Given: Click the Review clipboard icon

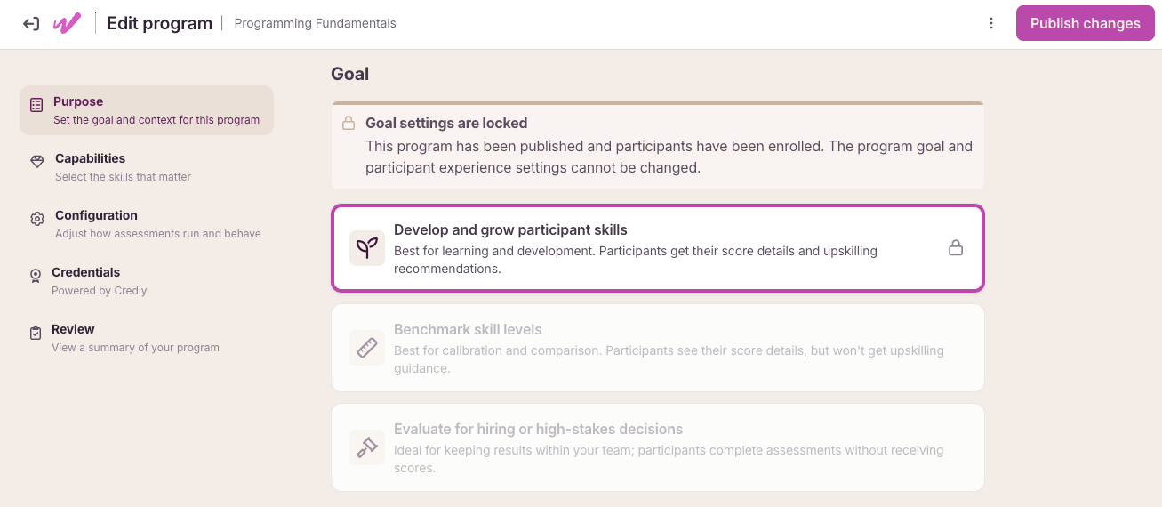Looking at the screenshot, I should point(36,333).
